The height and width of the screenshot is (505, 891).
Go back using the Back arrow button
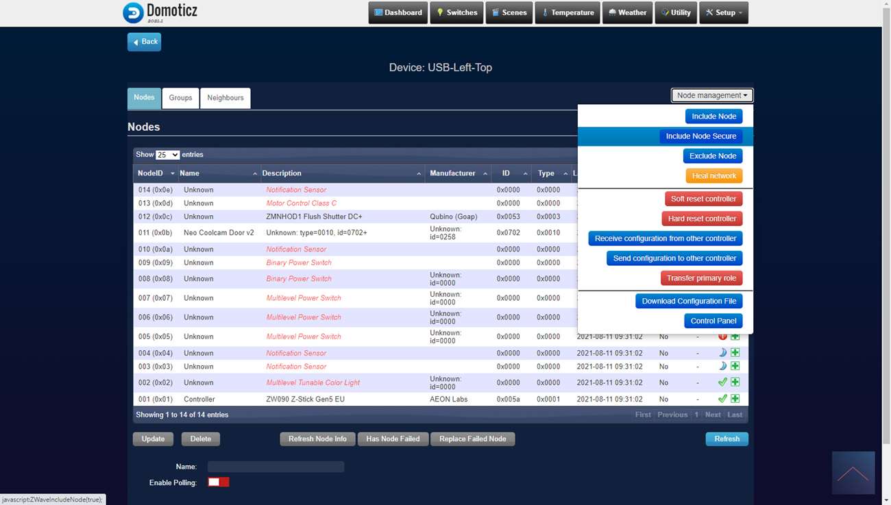coord(144,42)
